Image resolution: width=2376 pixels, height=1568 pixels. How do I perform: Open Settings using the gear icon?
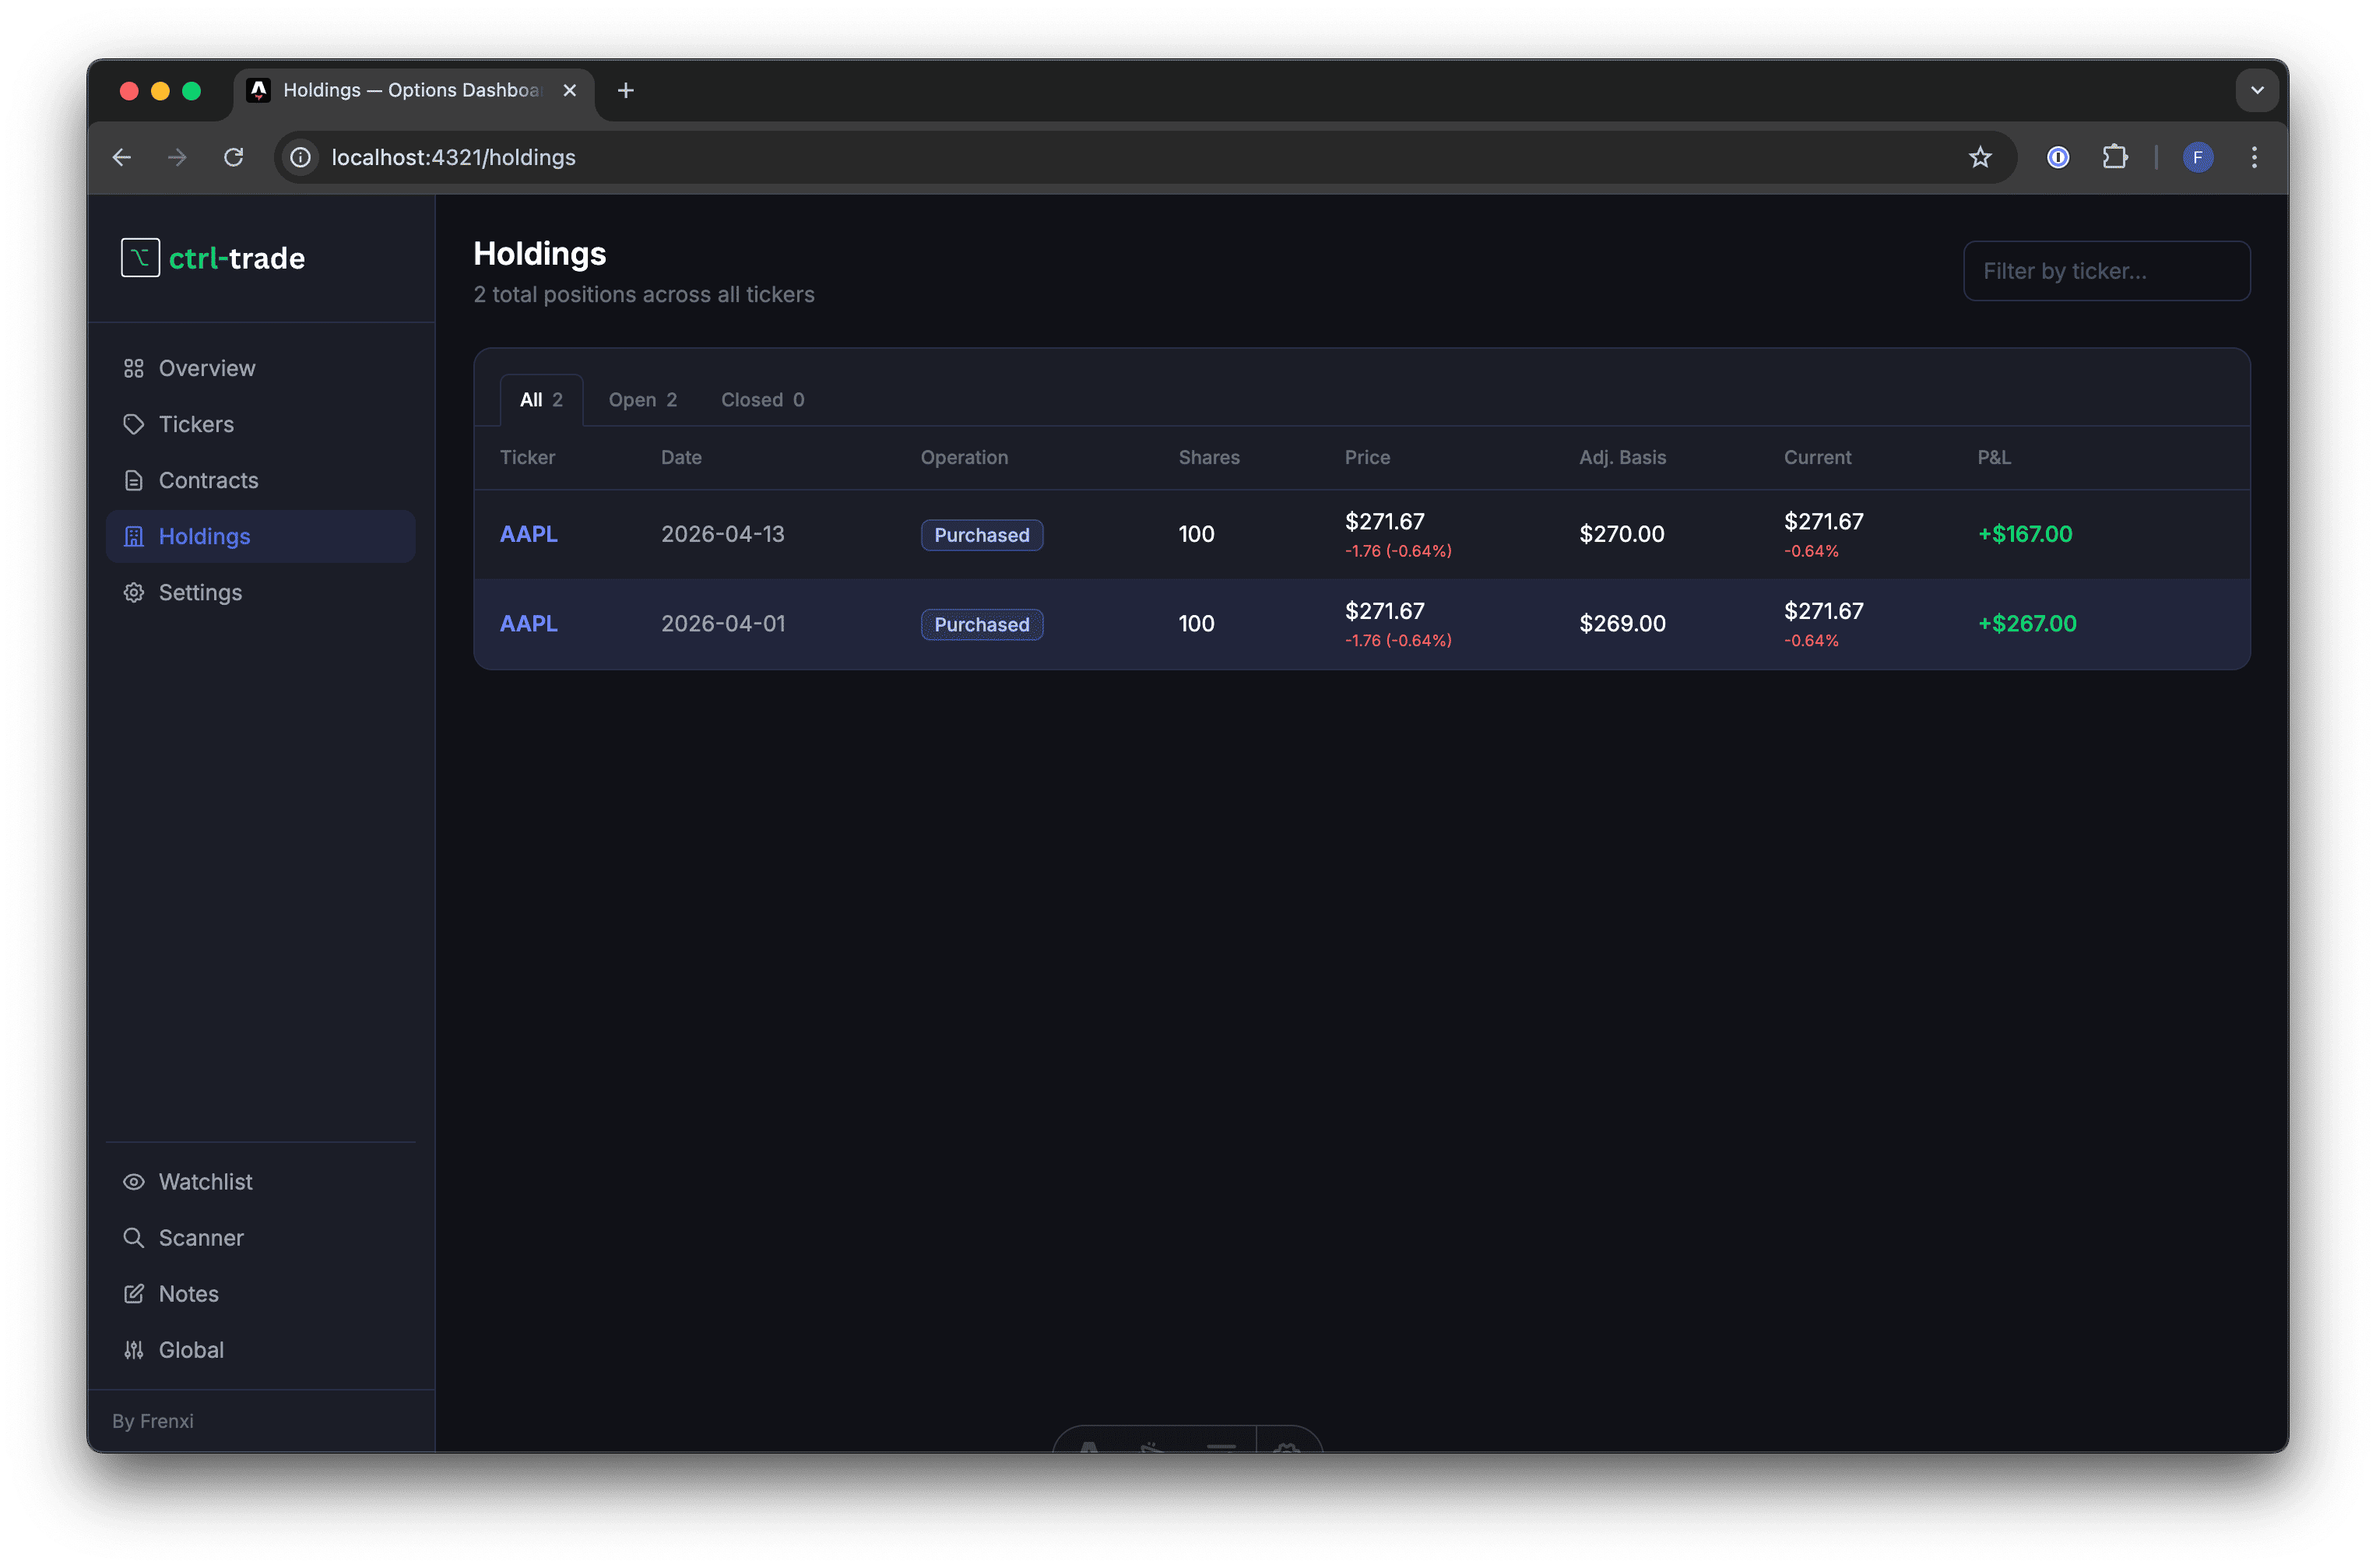[134, 592]
